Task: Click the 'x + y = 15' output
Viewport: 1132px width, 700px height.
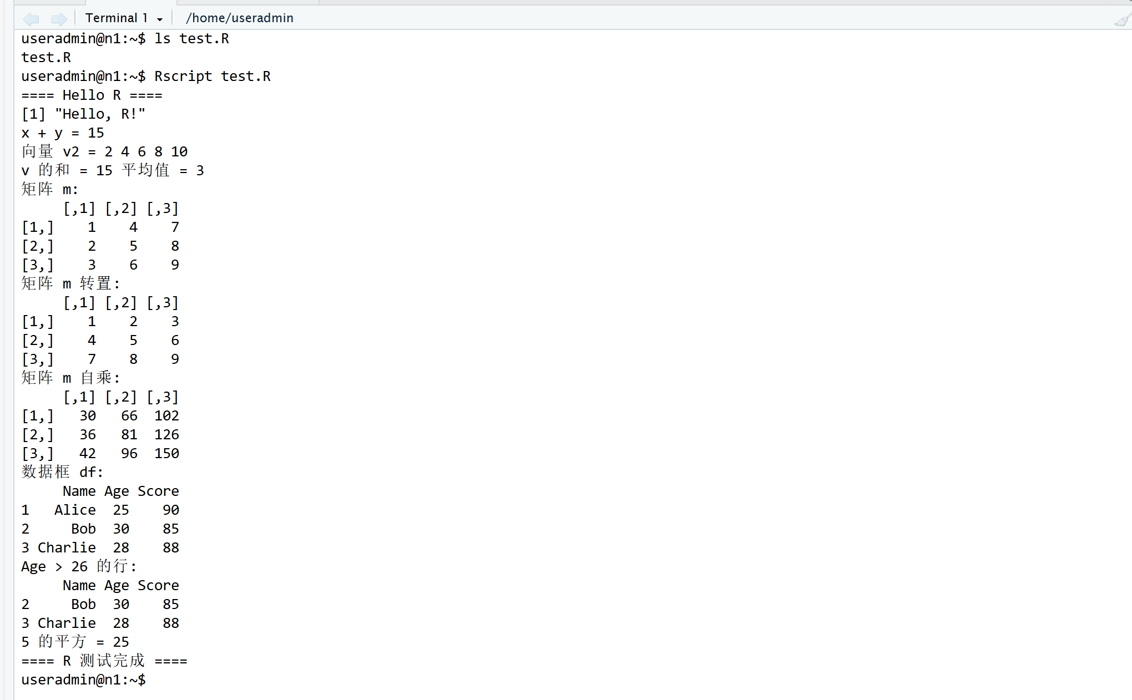Action: click(63, 133)
